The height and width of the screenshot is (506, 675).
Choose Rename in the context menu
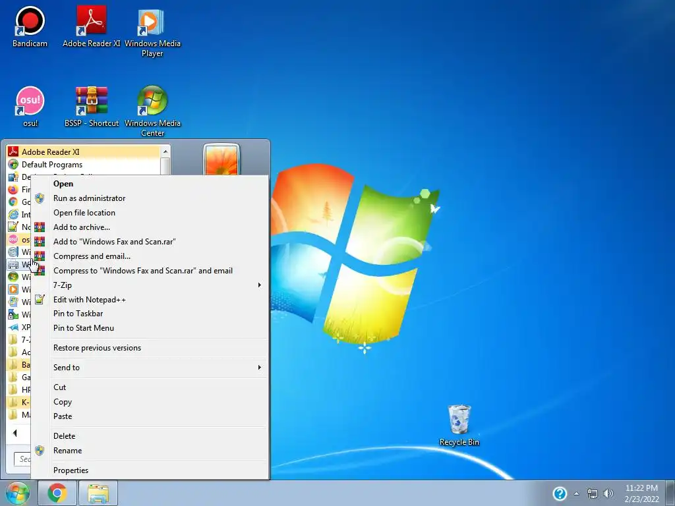pos(150,451)
